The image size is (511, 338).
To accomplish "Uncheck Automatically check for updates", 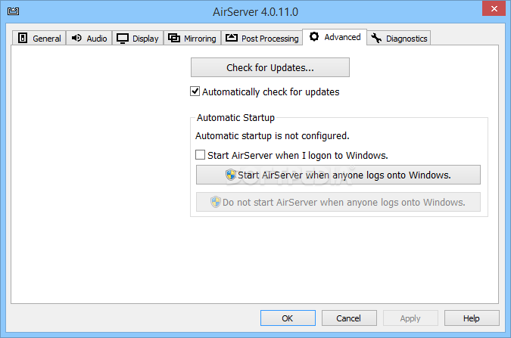I will (x=195, y=91).
